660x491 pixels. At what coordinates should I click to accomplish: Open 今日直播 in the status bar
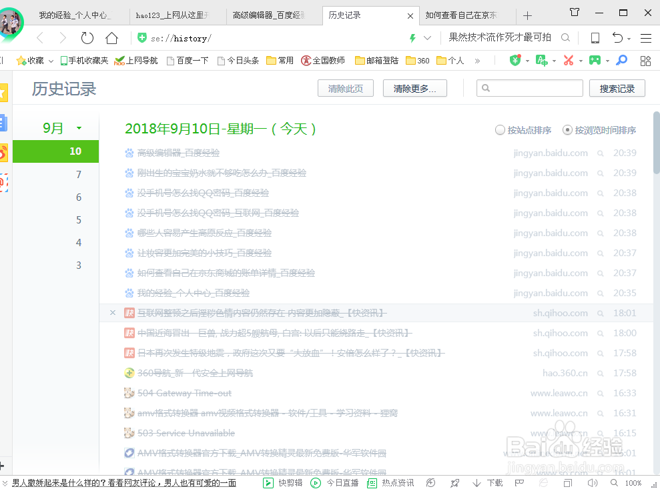334,482
